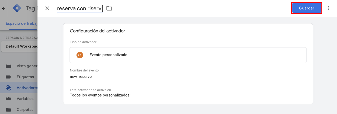Click the orange Evento personalizado icon

click(80, 55)
